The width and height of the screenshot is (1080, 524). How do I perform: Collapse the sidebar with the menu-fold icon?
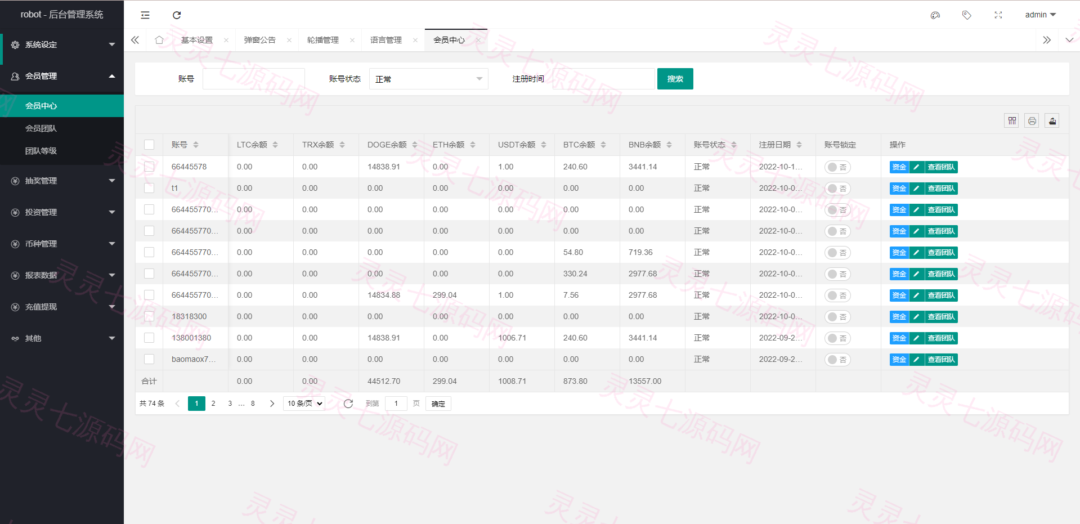[x=145, y=15]
